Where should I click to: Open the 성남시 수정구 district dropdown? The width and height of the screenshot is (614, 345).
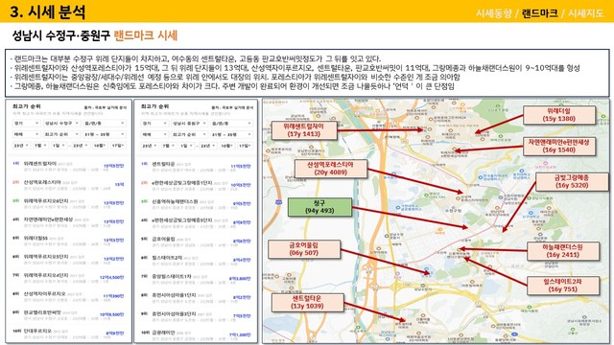61,124
